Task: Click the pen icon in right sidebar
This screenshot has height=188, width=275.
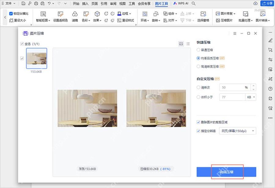Action: (270, 41)
